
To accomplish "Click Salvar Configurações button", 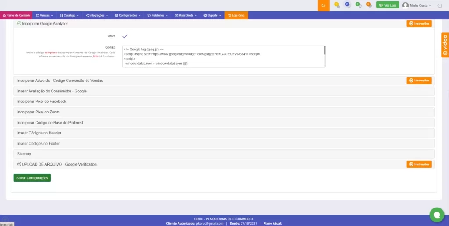I will 32,178.
